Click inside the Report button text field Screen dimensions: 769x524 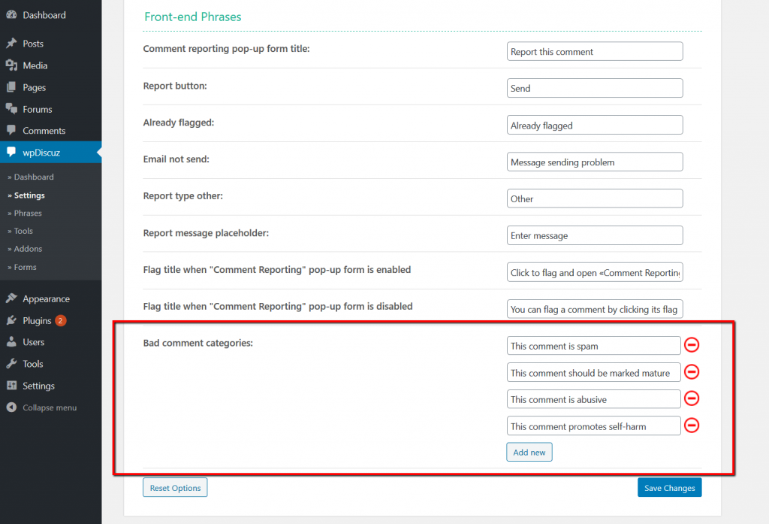(x=594, y=88)
